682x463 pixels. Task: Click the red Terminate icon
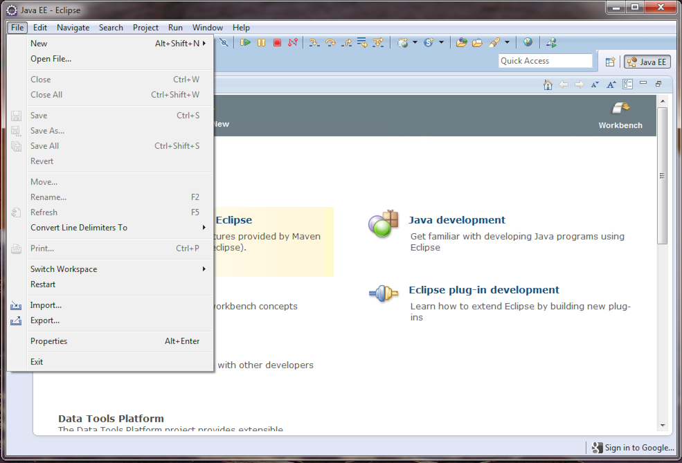[277, 43]
